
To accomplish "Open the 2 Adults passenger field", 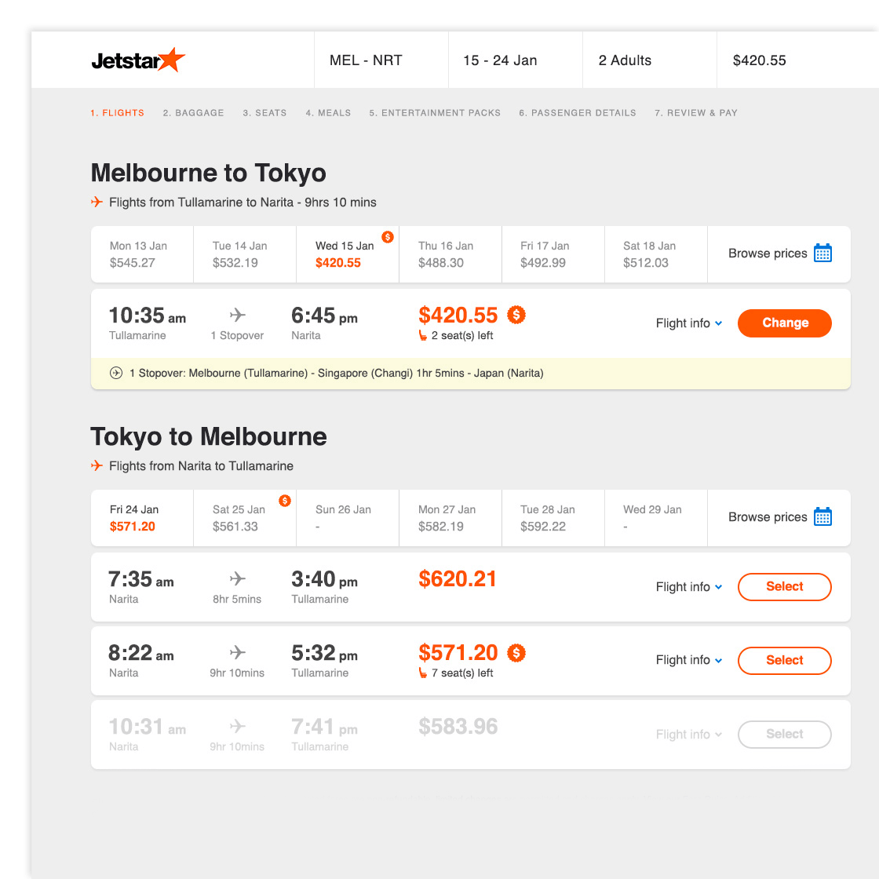I will pos(650,60).
